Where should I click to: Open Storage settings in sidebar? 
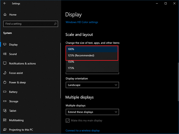[x=13, y=102]
